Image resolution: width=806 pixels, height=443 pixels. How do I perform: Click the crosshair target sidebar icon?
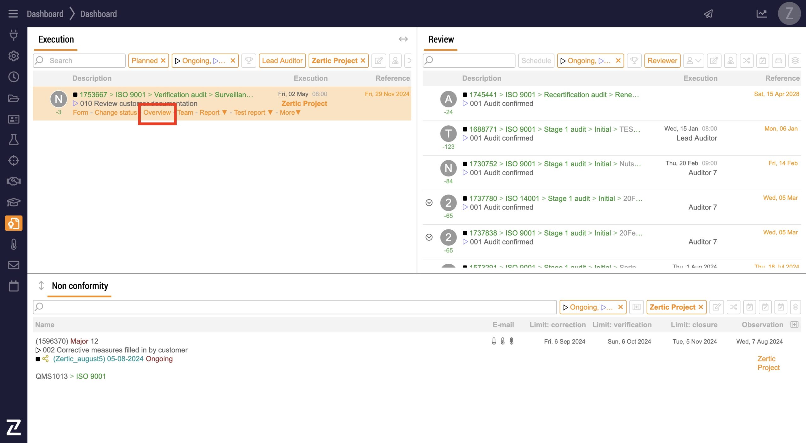[14, 160]
